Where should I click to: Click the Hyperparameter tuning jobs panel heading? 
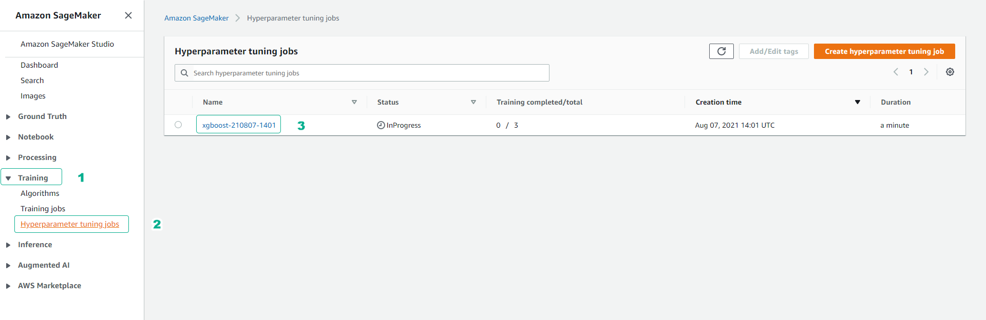236,51
